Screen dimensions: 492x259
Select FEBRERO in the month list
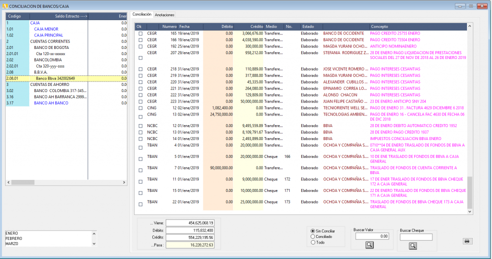13,238
